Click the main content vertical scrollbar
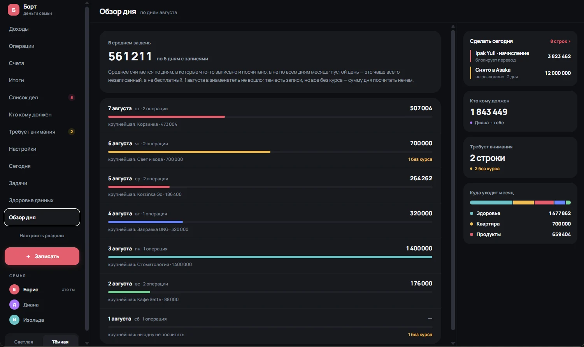Viewport: 584px width, 347px height. coord(453,179)
